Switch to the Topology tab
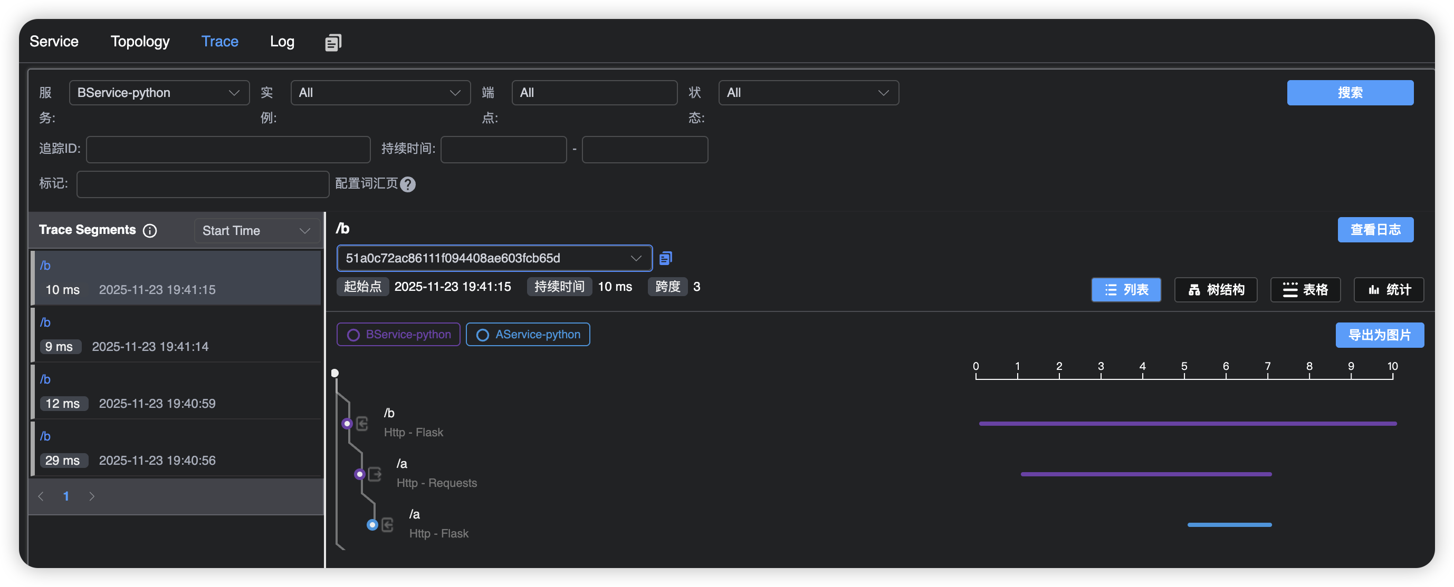The image size is (1454, 587). [x=139, y=41]
